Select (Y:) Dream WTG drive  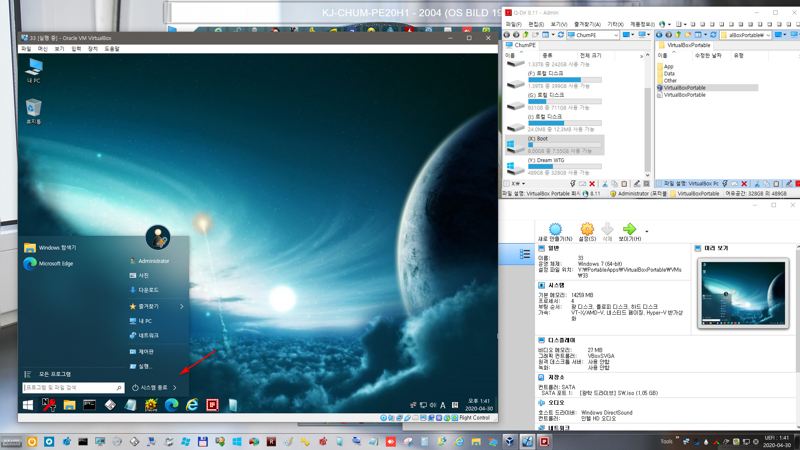[x=554, y=167]
